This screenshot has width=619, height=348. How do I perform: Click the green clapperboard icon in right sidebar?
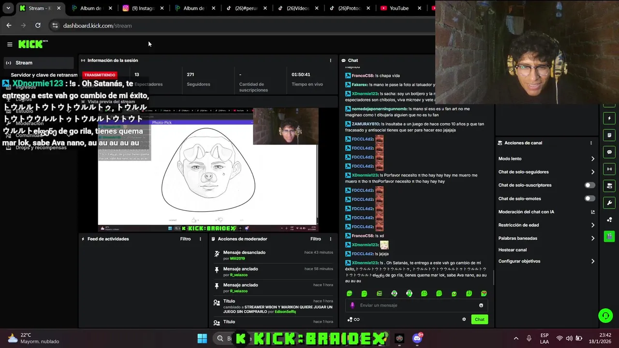click(609, 236)
